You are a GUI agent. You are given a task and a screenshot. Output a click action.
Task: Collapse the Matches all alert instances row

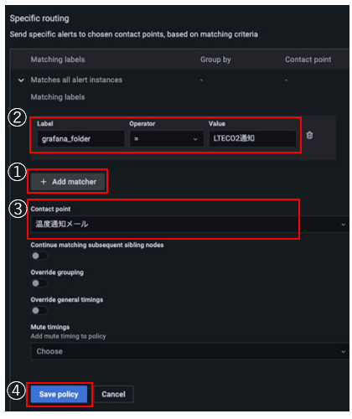(x=21, y=80)
